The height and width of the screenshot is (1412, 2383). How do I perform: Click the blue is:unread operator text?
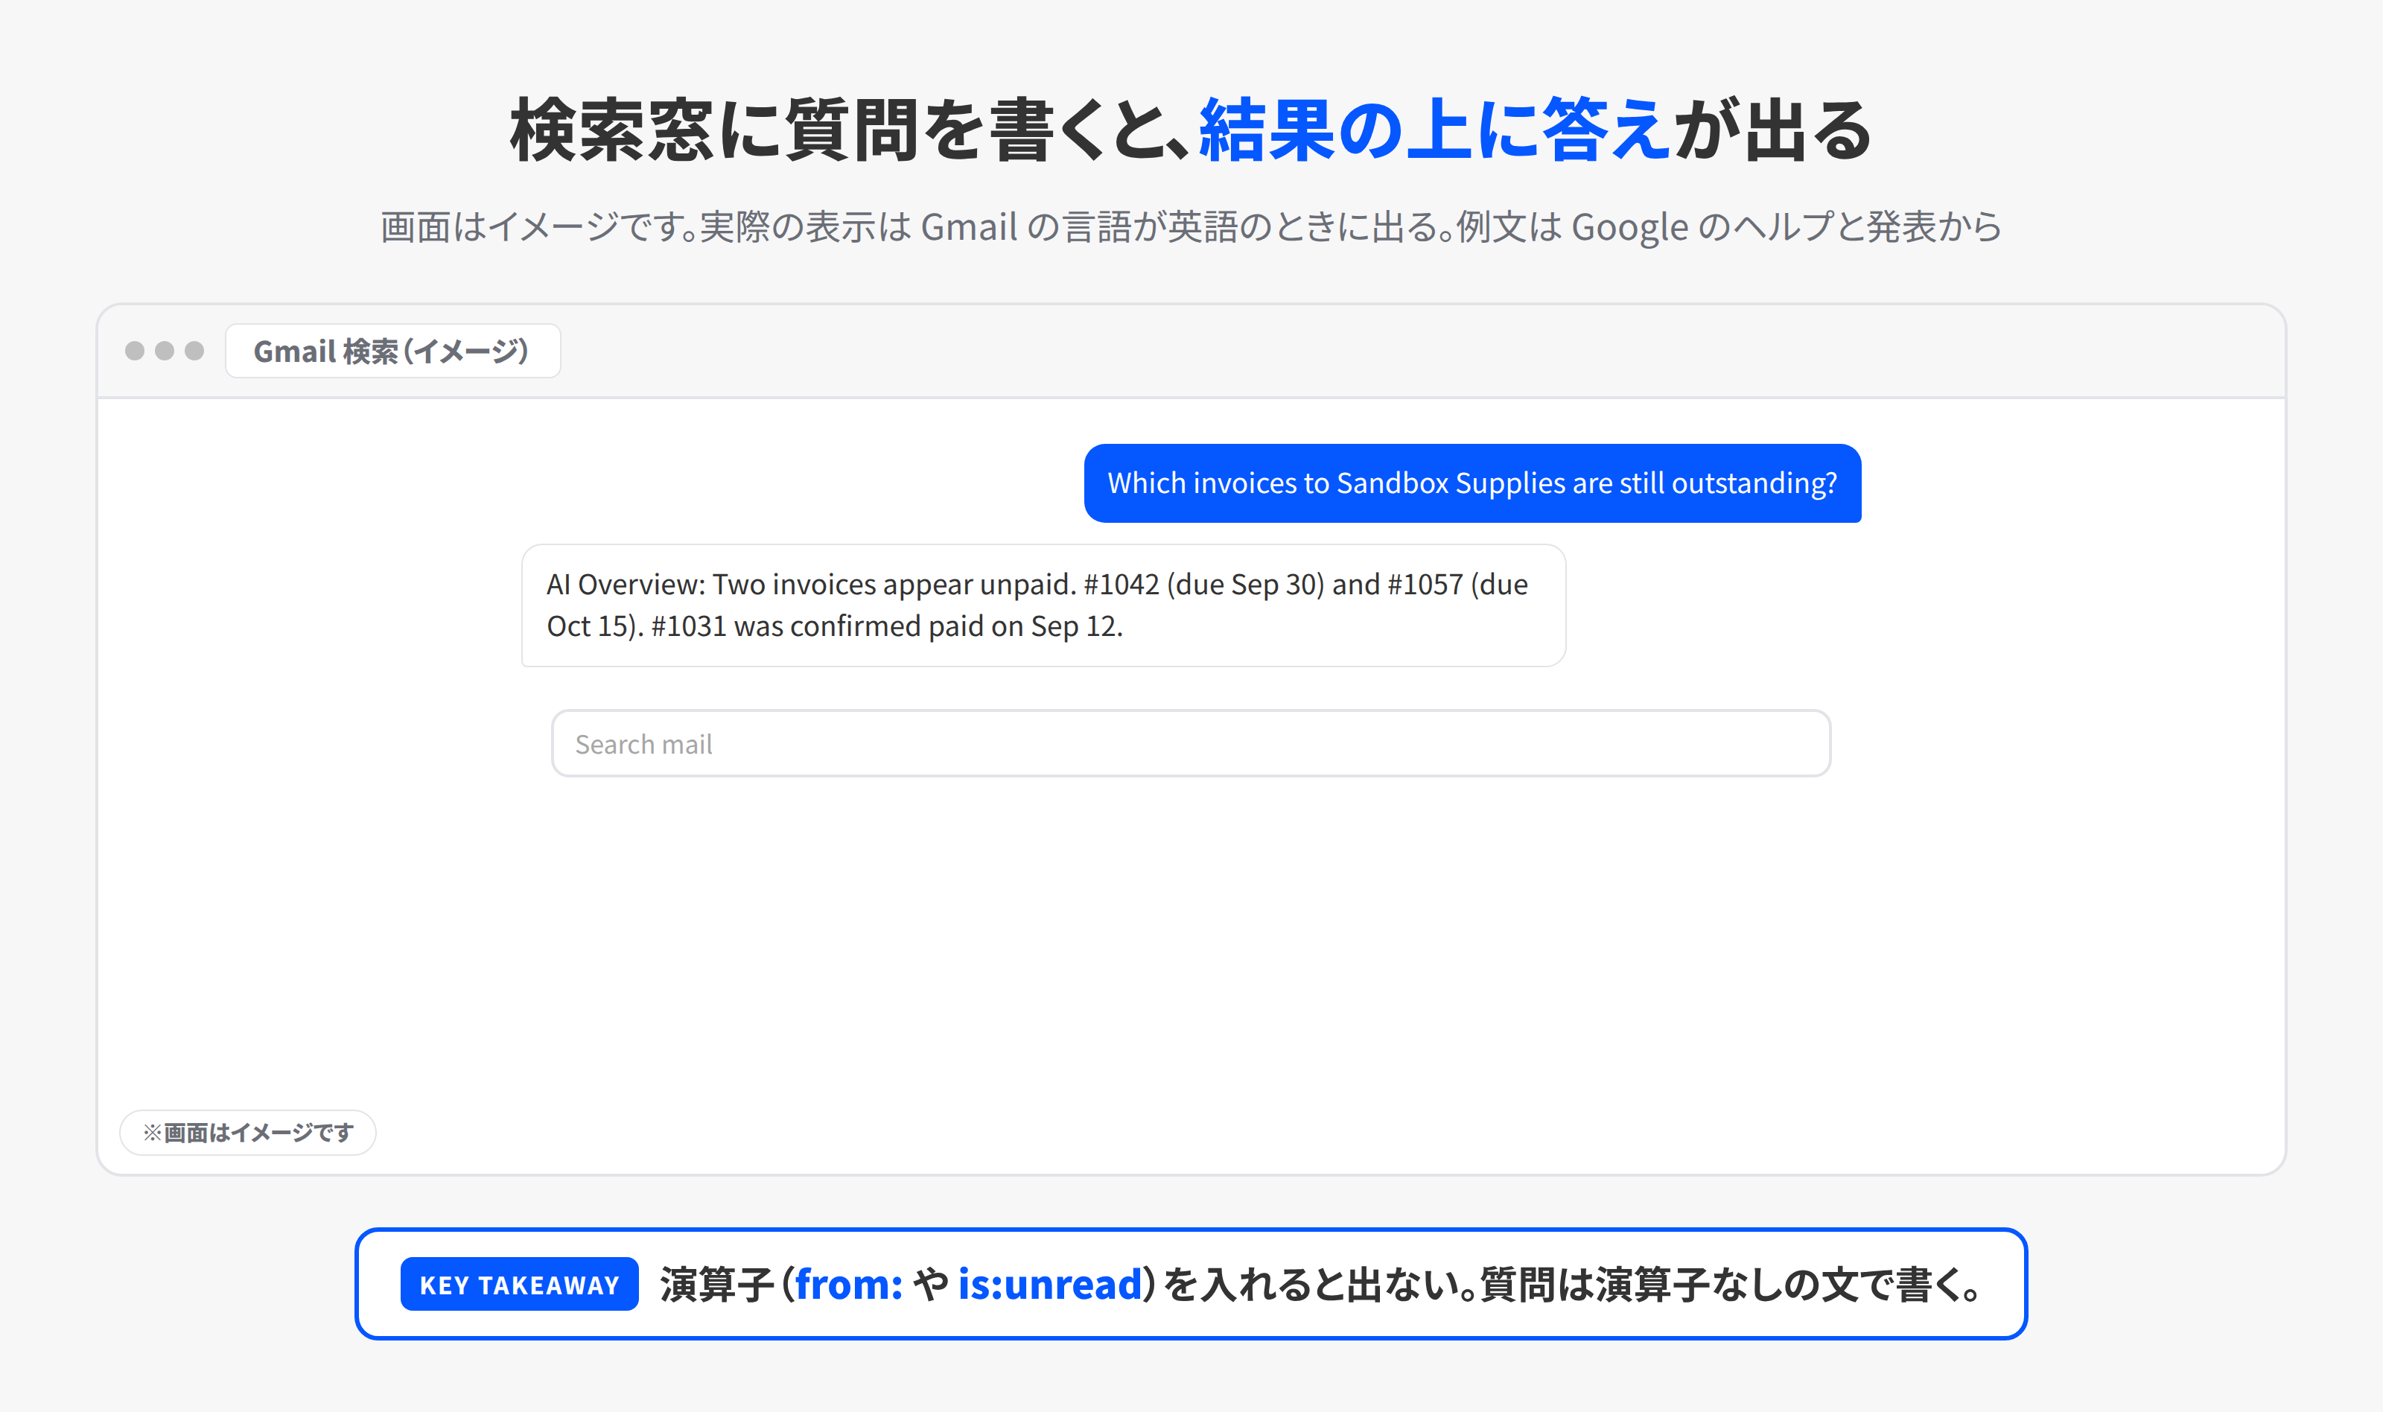(x=1049, y=1284)
